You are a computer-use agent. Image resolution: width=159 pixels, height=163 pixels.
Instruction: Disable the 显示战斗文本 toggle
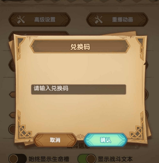[86, 159]
